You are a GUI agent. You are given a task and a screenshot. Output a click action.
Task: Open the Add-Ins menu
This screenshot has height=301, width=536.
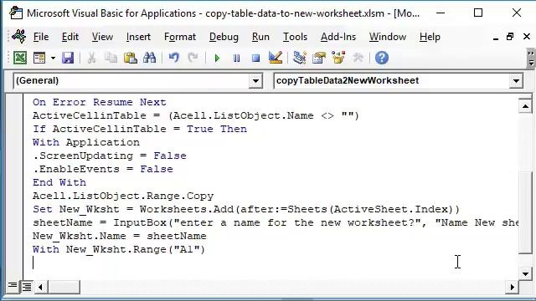338,37
